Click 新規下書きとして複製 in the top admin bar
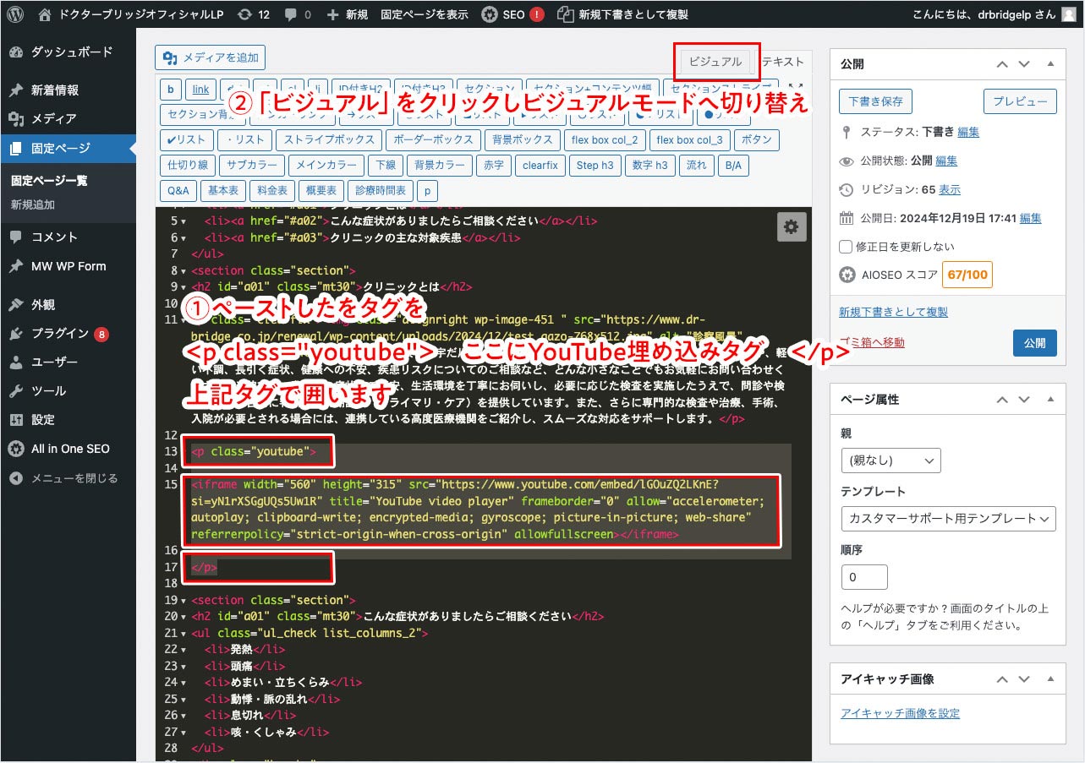 622,14
